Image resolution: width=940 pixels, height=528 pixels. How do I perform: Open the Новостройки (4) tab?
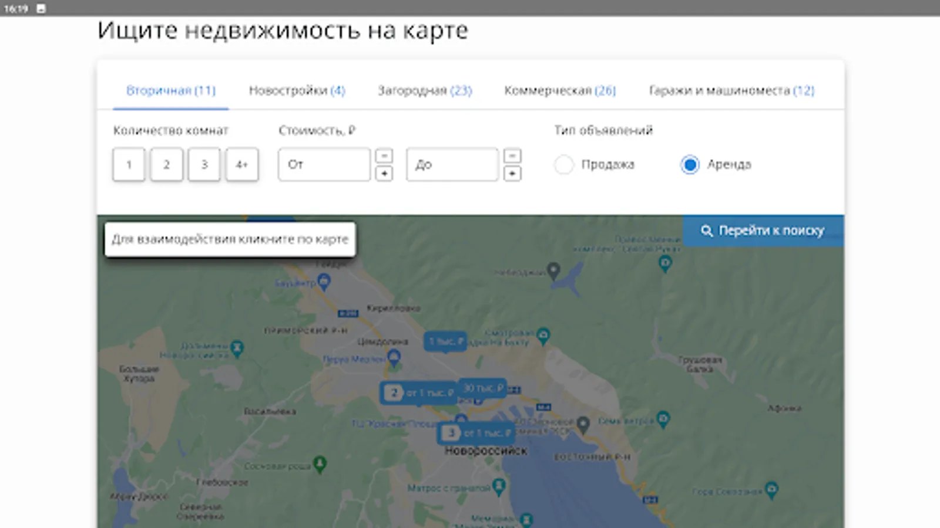click(297, 90)
